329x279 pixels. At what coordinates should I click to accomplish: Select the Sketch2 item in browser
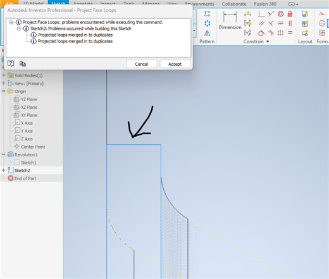tap(19, 170)
